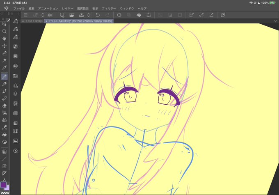The image size is (279, 195).
Task: Save the illustration
Action: pyautogui.click(x=81, y=15)
